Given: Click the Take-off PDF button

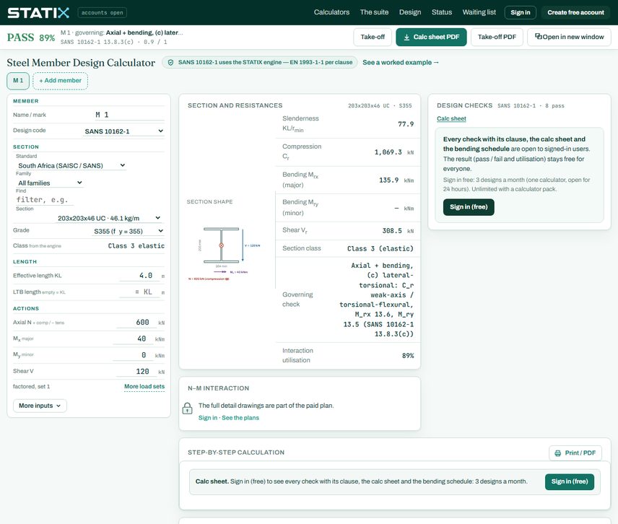Looking at the screenshot, I should click(497, 37).
